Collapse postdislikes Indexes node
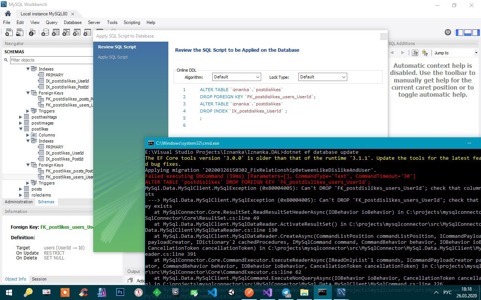Image resolution: width=481 pixels, height=300 pixels. [28, 69]
